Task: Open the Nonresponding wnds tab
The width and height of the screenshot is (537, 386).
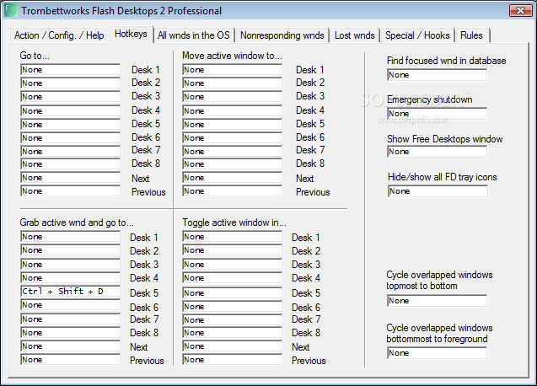Action: 282,35
